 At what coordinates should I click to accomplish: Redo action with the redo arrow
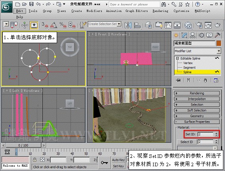(48, 4)
